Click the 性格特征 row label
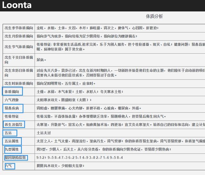The width and height of the screenshot is (205, 175). (x=12, y=116)
